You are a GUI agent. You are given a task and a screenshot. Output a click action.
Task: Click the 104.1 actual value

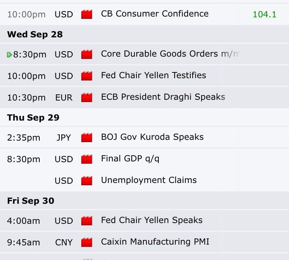point(264,14)
